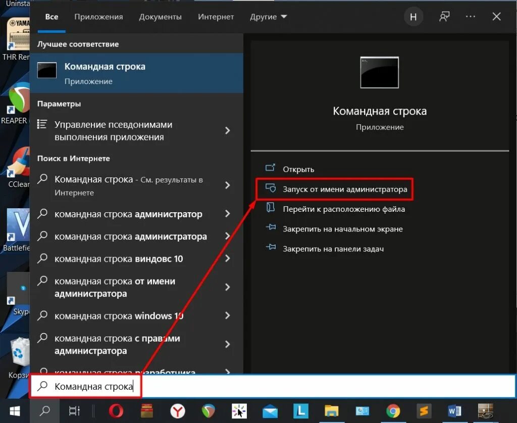Image resolution: width=517 pixels, height=423 pixels.
Task: Launch Google Chrome from the taskbar
Action: pyautogui.click(x=393, y=411)
